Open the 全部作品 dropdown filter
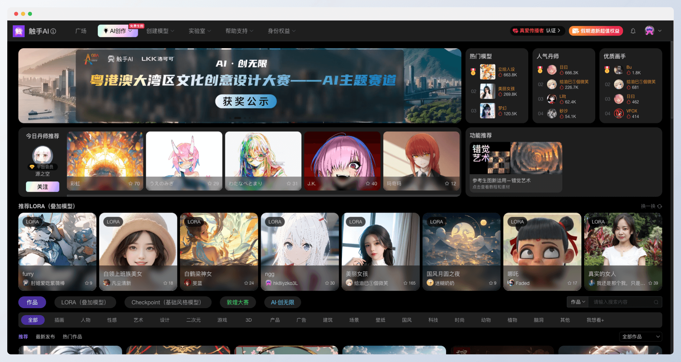Viewport: 681px width, 362px height. pyautogui.click(x=640, y=336)
